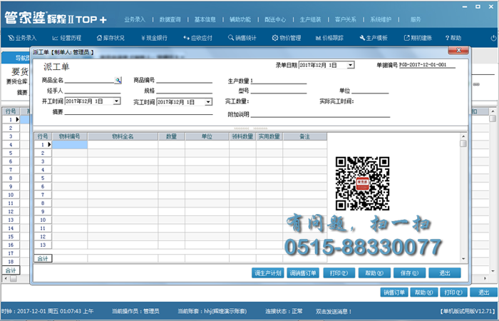Open 生产模板 toolbar item

[374, 38]
